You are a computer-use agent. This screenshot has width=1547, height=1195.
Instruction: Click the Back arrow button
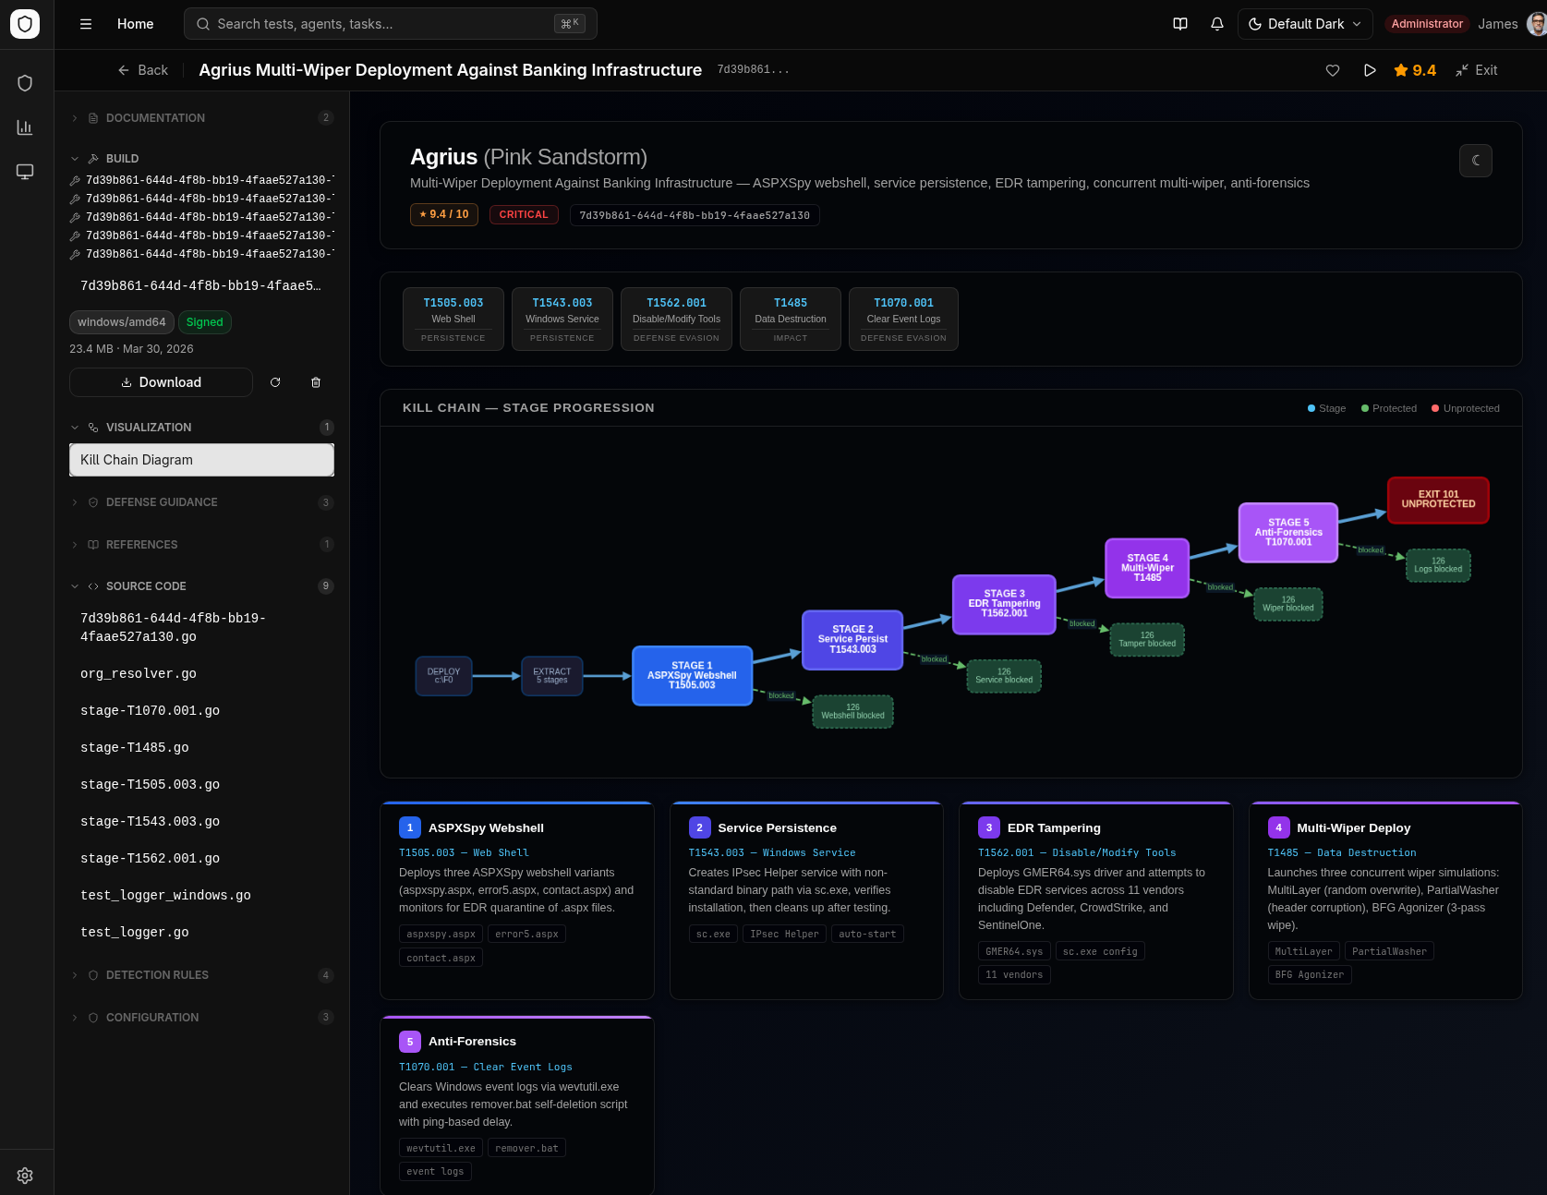143,70
